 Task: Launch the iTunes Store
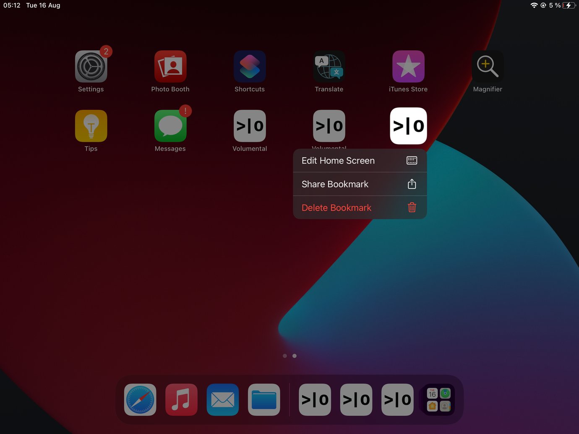(x=408, y=66)
